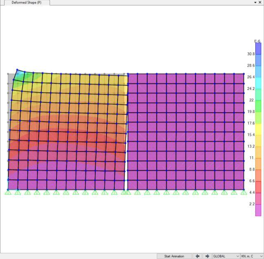The height and width of the screenshot is (259, 264).
Task: Click the legend value 15.4
Action: tap(251, 135)
